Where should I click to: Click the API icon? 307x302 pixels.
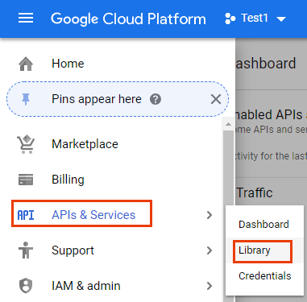26,215
